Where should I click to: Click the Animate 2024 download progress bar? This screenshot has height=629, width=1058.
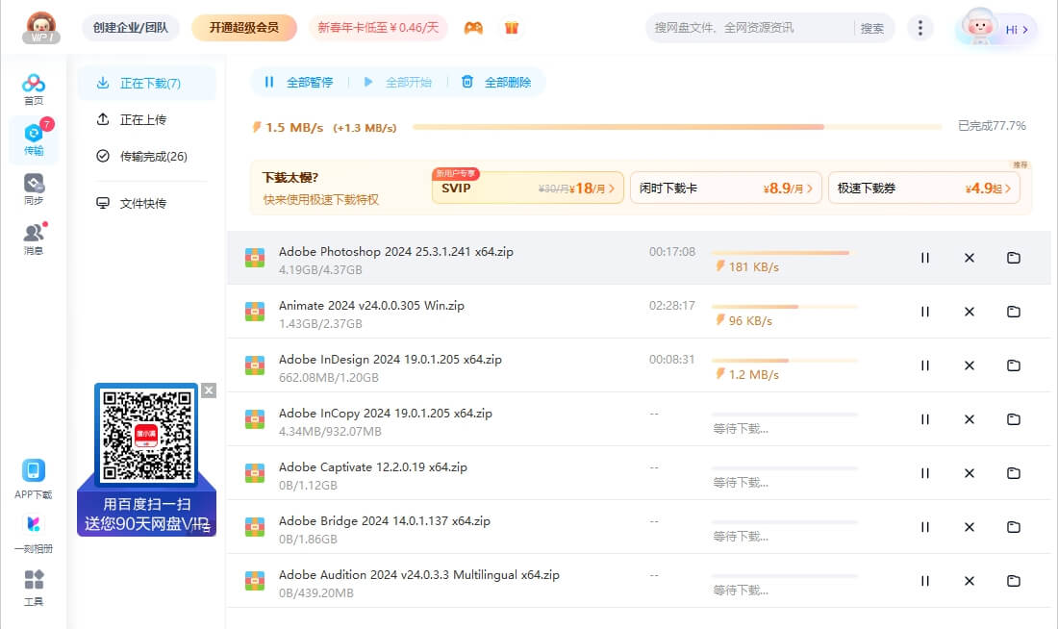[x=785, y=307]
